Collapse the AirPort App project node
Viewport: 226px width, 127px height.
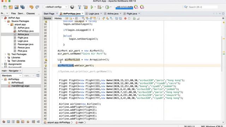click(2, 18)
